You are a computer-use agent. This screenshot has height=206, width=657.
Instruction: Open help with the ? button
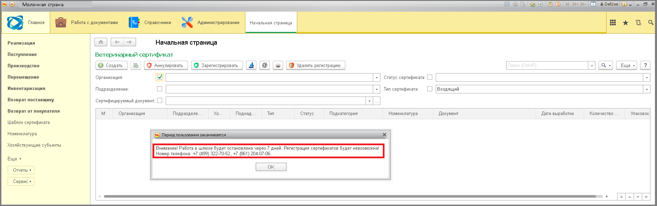click(645, 65)
